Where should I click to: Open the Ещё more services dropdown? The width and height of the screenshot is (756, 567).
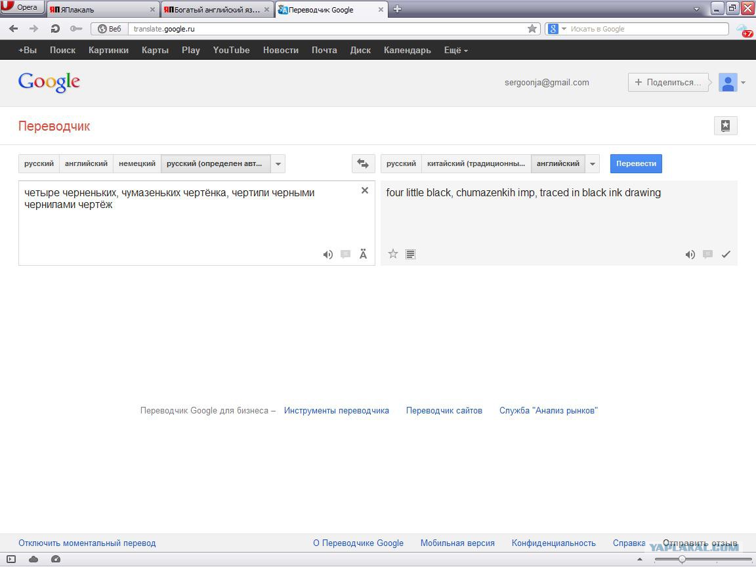455,50
